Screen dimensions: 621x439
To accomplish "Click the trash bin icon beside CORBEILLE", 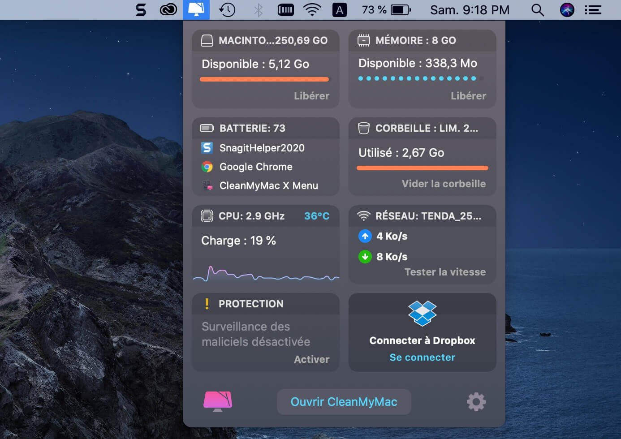I will coord(363,128).
